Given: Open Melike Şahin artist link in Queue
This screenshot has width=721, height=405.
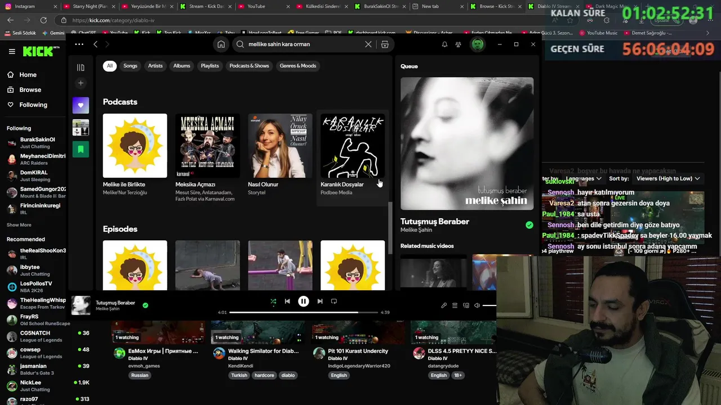Looking at the screenshot, I should pyautogui.click(x=416, y=230).
